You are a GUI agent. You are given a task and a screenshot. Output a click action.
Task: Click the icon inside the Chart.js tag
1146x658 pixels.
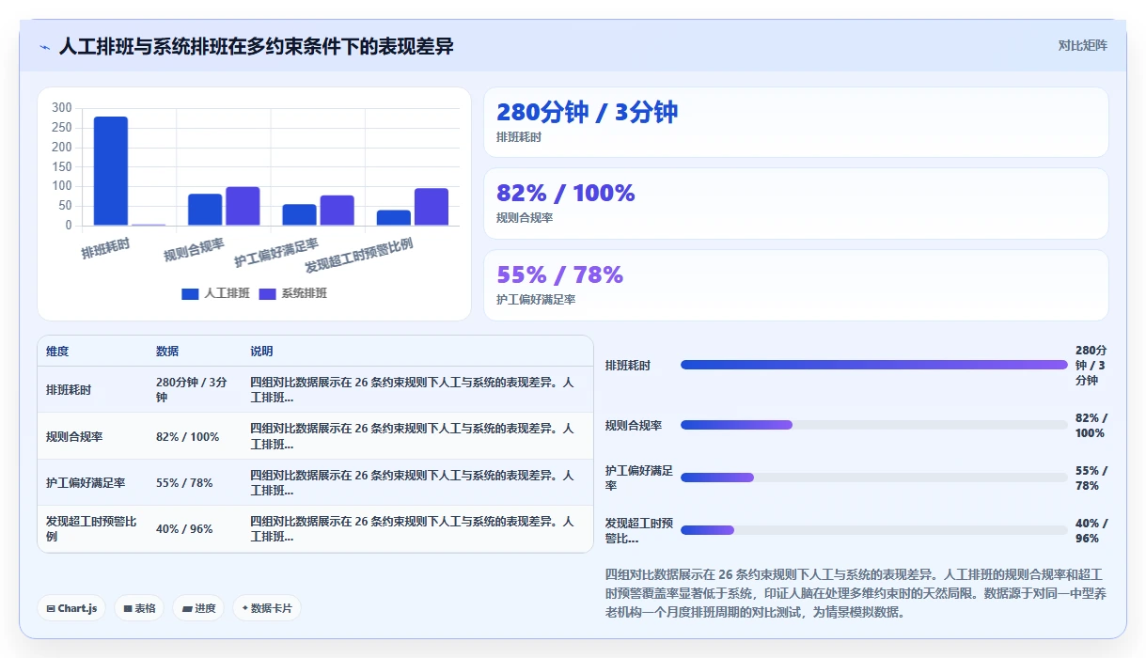(51, 609)
